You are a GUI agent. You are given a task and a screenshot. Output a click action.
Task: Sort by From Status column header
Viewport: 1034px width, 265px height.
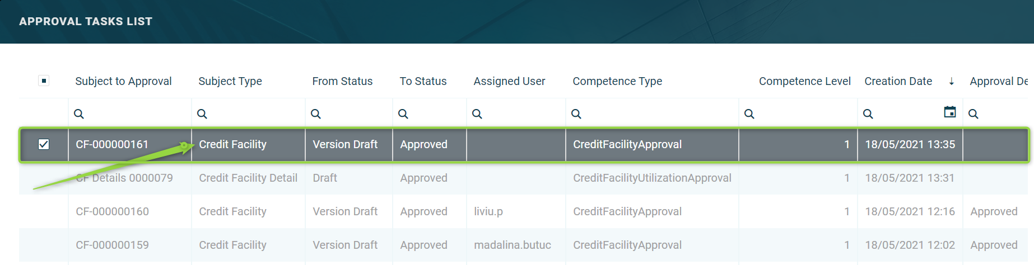(x=342, y=81)
